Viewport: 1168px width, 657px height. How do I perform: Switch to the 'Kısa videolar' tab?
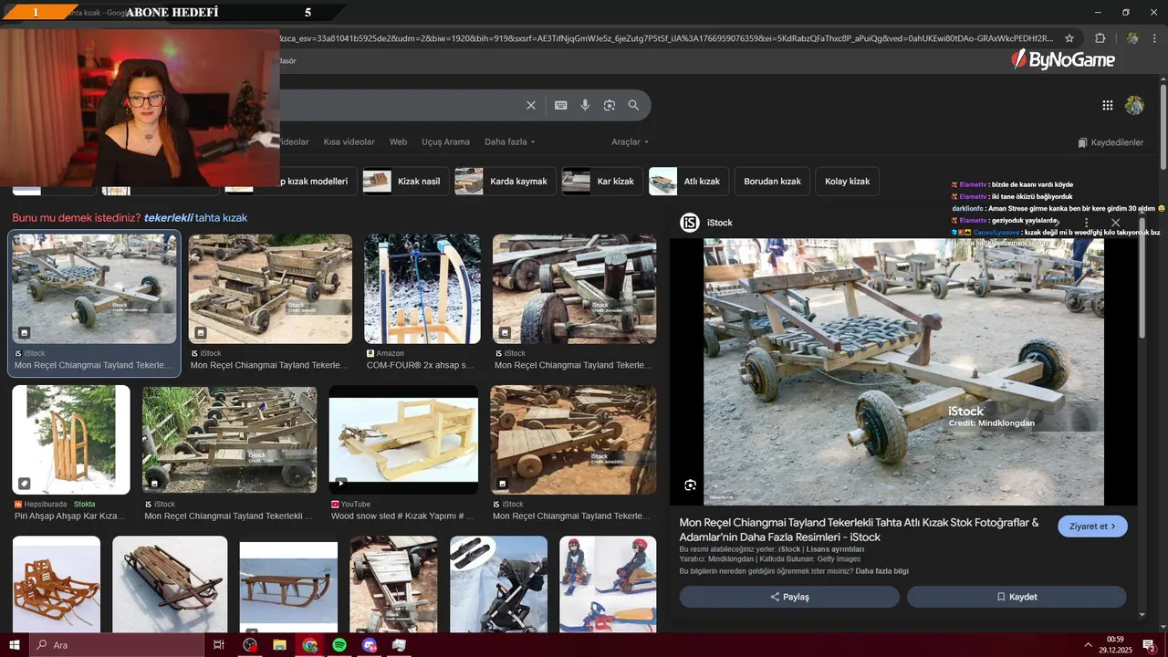[349, 142]
